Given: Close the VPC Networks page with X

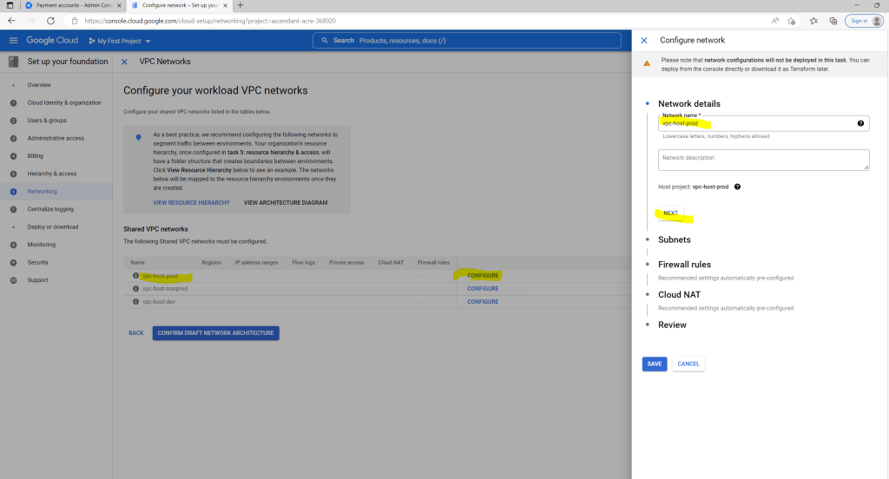Looking at the screenshot, I should click(x=124, y=62).
